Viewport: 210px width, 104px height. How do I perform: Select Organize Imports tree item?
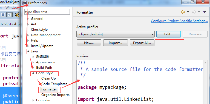(55, 95)
